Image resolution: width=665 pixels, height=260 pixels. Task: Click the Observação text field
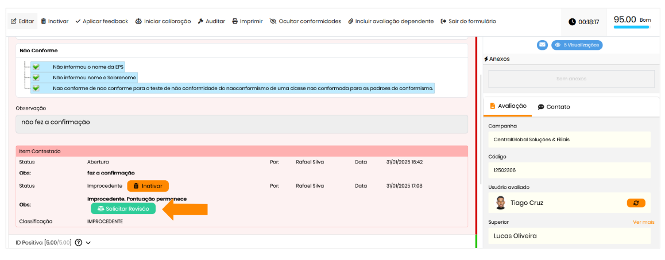click(241, 123)
